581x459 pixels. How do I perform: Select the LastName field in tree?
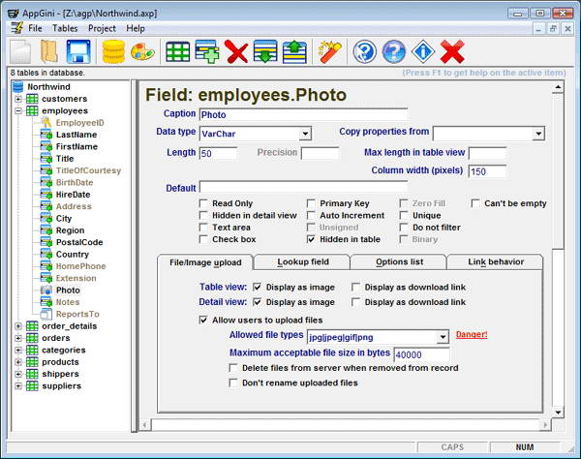(x=76, y=135)
